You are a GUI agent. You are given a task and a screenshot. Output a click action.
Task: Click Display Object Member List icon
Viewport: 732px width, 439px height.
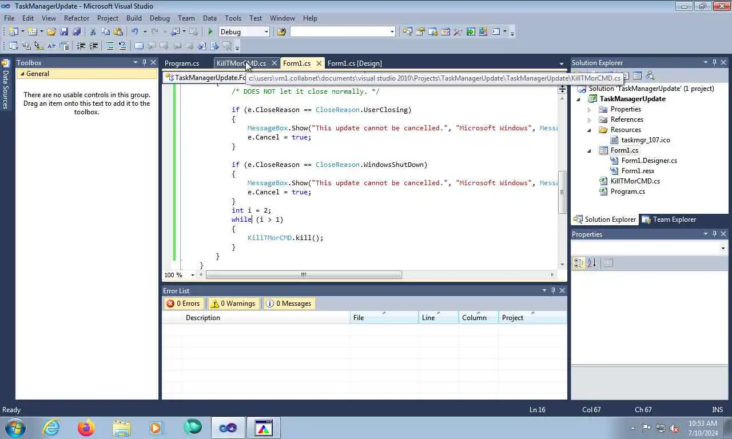[x=13, y=46]
